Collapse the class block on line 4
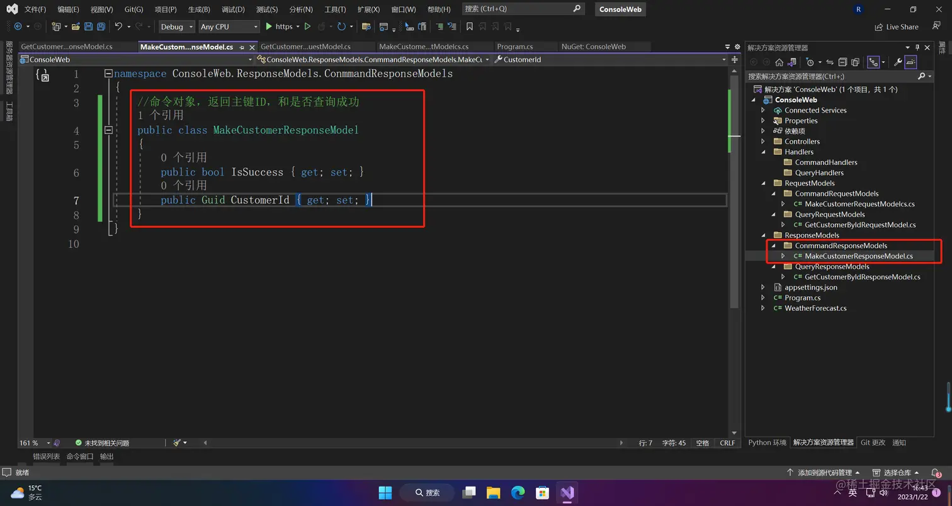 [108, 130]
